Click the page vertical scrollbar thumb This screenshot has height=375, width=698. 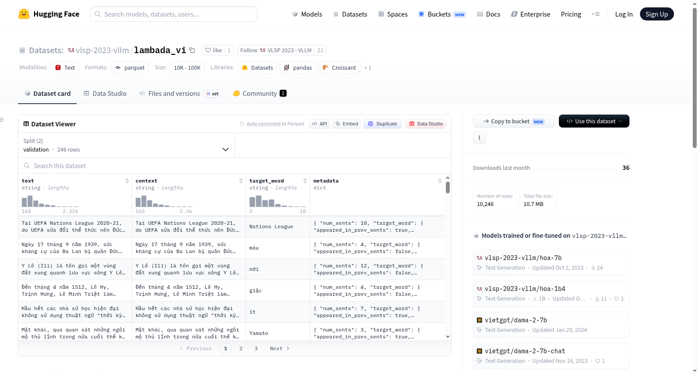[x=695, y=78]
